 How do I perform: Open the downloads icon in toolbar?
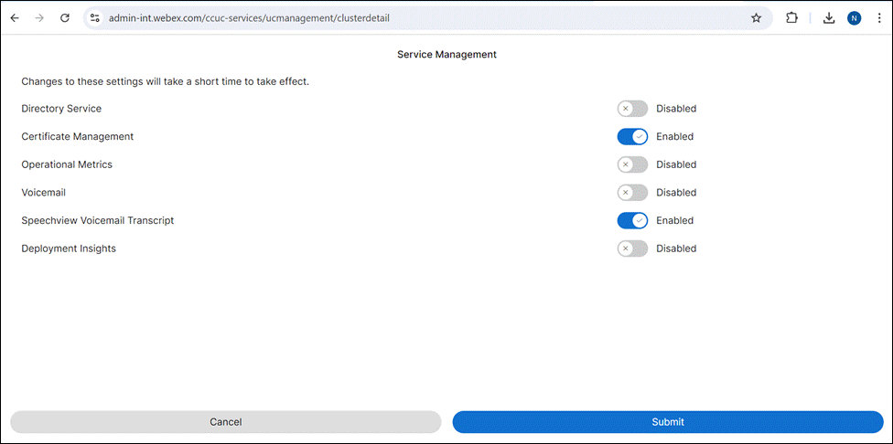click(x=829, y=18)
